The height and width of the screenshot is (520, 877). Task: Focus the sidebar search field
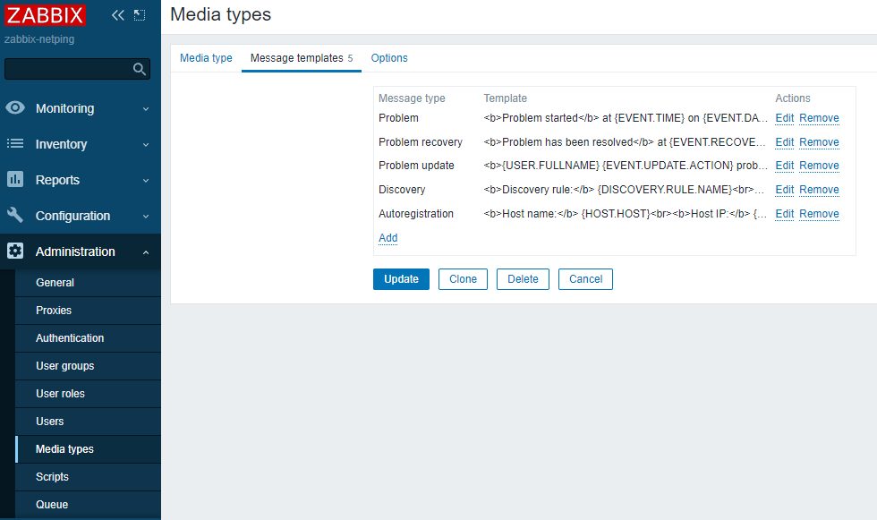click(67, 69)
